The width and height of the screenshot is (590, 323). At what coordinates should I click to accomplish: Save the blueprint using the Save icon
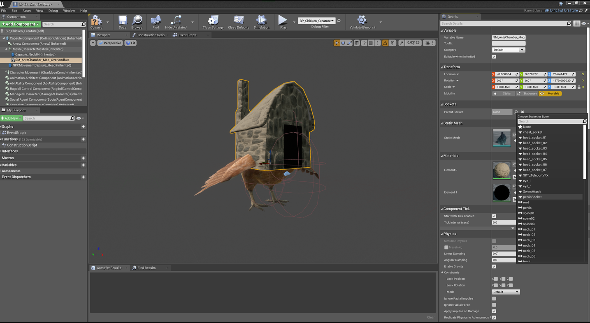pyautogui.click(x=123, y=21)
